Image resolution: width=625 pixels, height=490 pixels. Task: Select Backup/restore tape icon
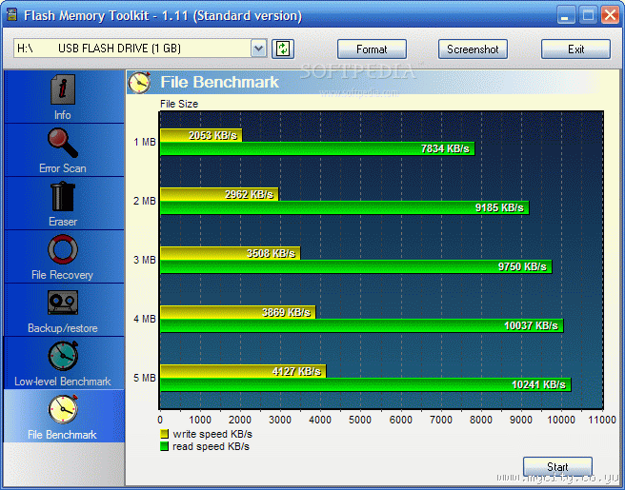(63, 303)
